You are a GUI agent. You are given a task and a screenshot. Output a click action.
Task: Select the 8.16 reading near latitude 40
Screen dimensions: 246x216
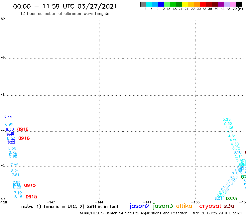tap(18, 197)
